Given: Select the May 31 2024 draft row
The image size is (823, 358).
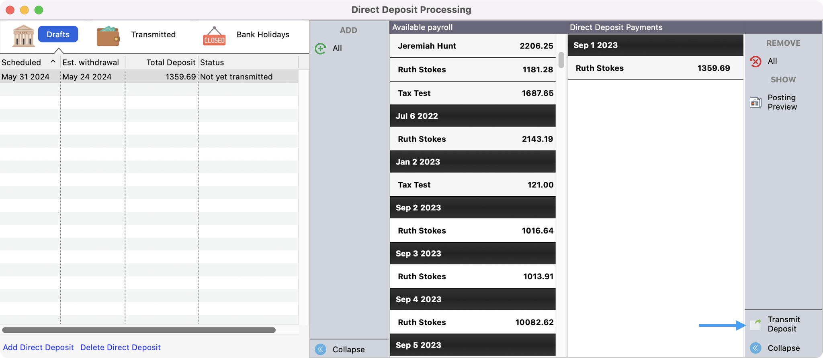Looking at the screenshot, I should click(149, 77).
